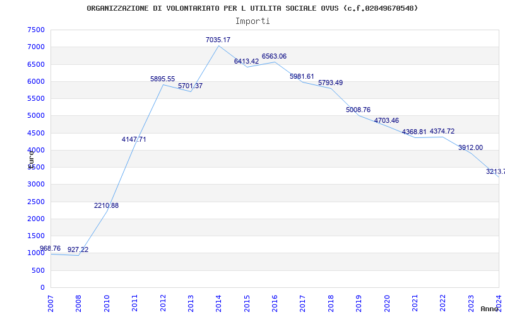
Task: Click the 2007 x-axis year label
Action: [50, 303]
